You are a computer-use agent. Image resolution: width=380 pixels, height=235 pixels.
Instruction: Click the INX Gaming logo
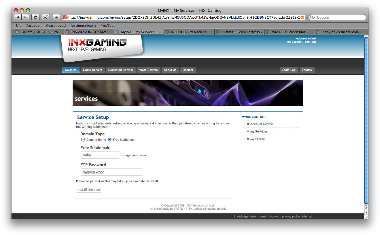click(x=97, y=46)
